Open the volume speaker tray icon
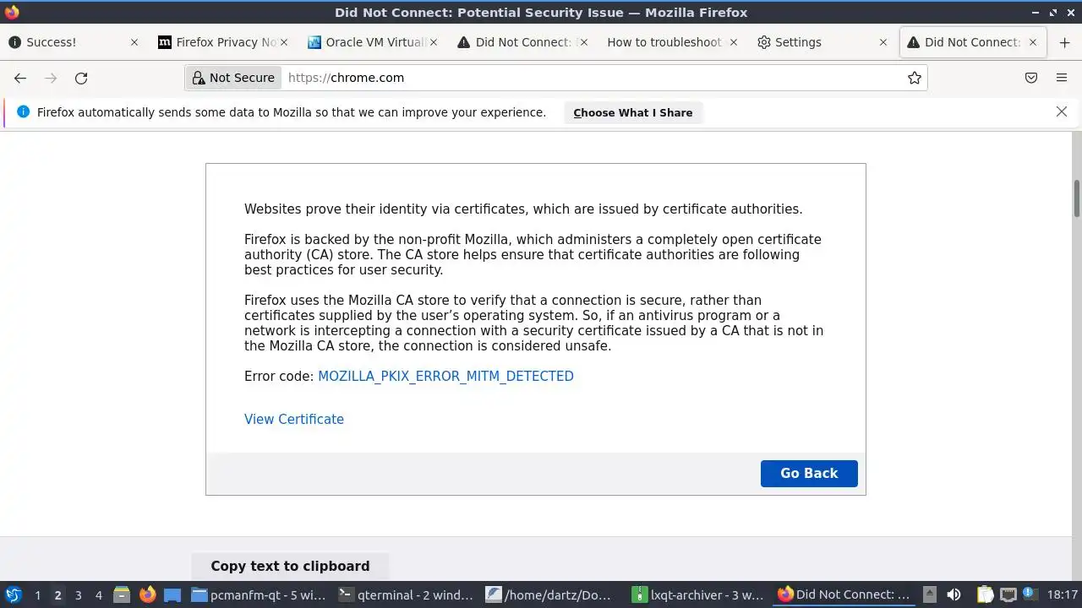This screenshot has height=608, width=1082. [954, 594]
